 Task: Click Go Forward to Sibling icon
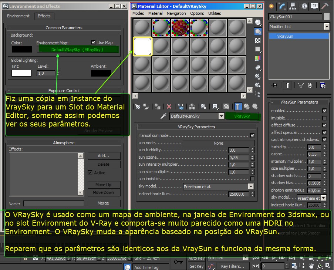click(x=255, y=106)
